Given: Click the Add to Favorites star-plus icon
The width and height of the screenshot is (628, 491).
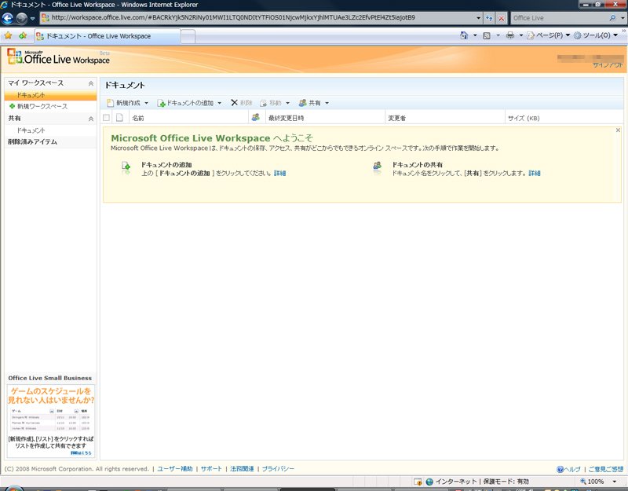Looking at the screenshot, I should point(23,35).
